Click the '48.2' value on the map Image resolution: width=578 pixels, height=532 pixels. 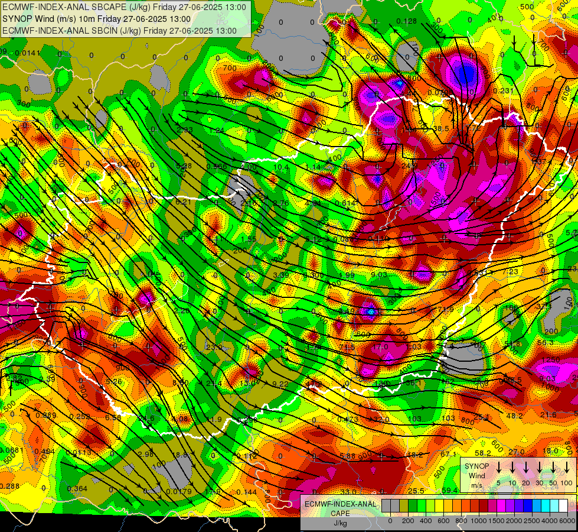[x=515, y=416]
